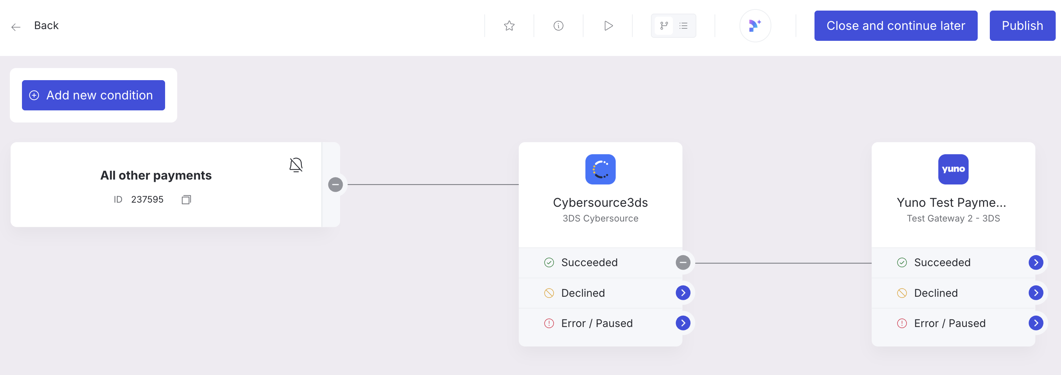Open the AI assistant sparkle icon
1061x375 pixels.
point(755,25)
